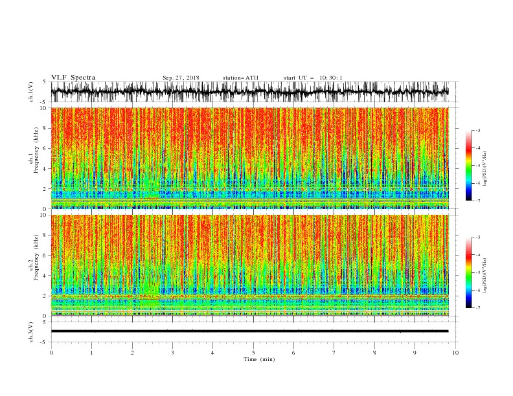Click the ch.1 PSD color scale bar
The height and width of the screenshot is (396, 513).
pos(468,166)
